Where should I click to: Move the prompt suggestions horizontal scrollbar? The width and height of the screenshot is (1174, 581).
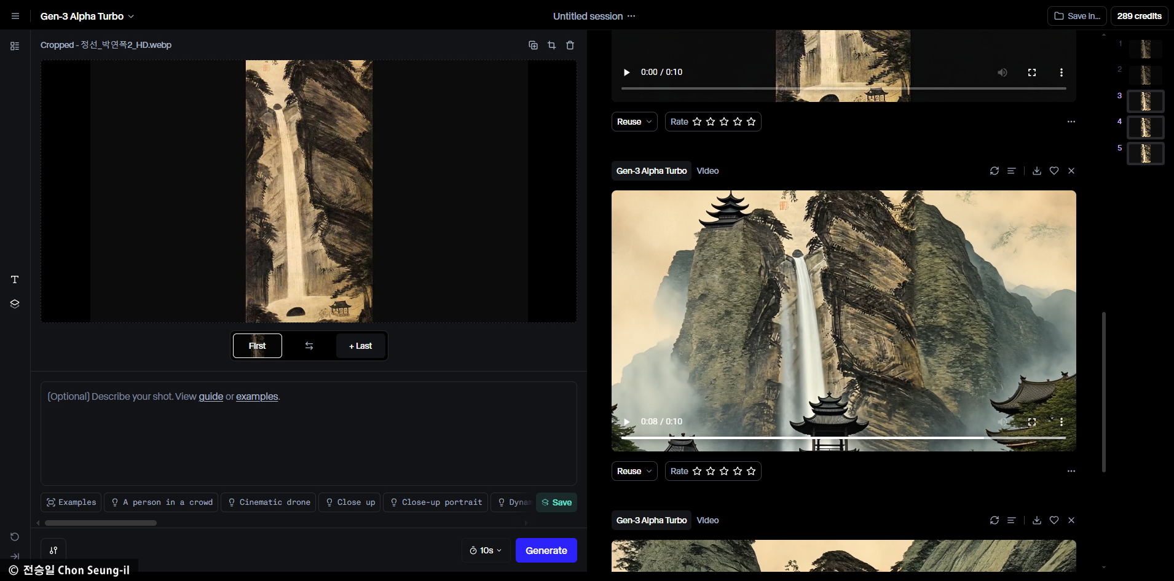101,523
